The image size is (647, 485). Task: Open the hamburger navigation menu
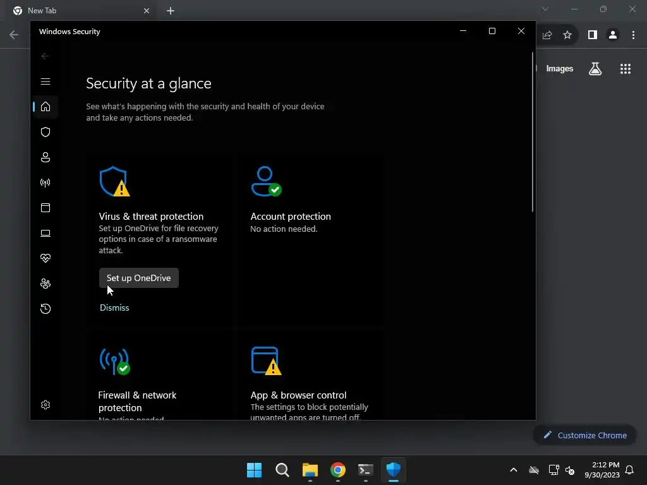pos(45,81)
